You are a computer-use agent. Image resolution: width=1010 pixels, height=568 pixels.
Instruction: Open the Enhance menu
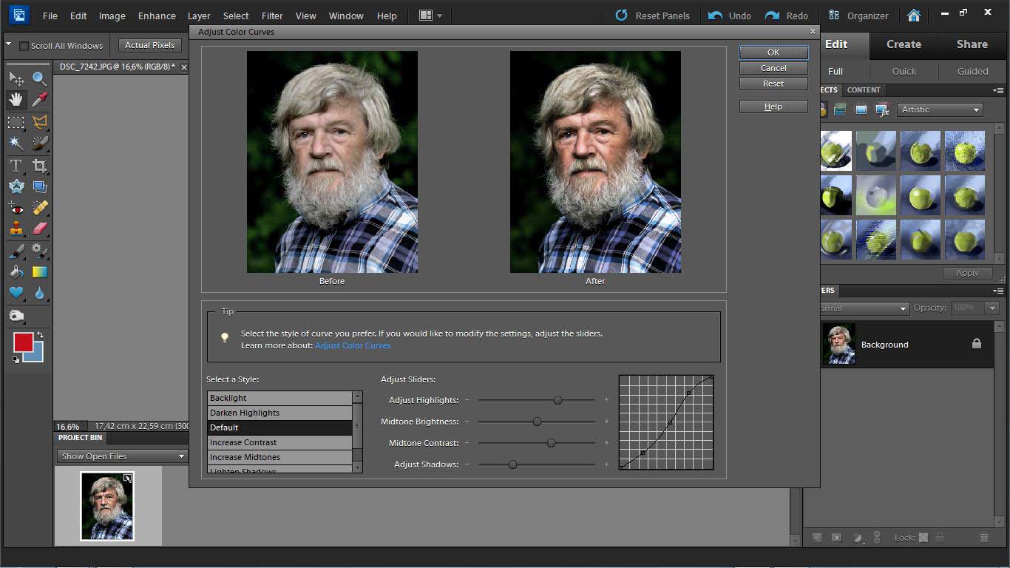157,16
